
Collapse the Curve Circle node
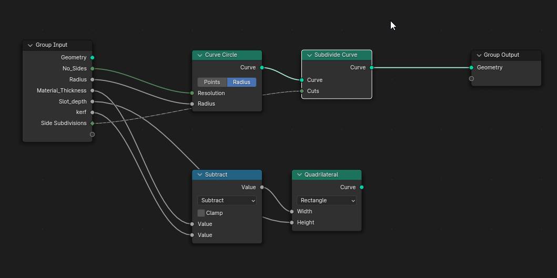(200, 55)
